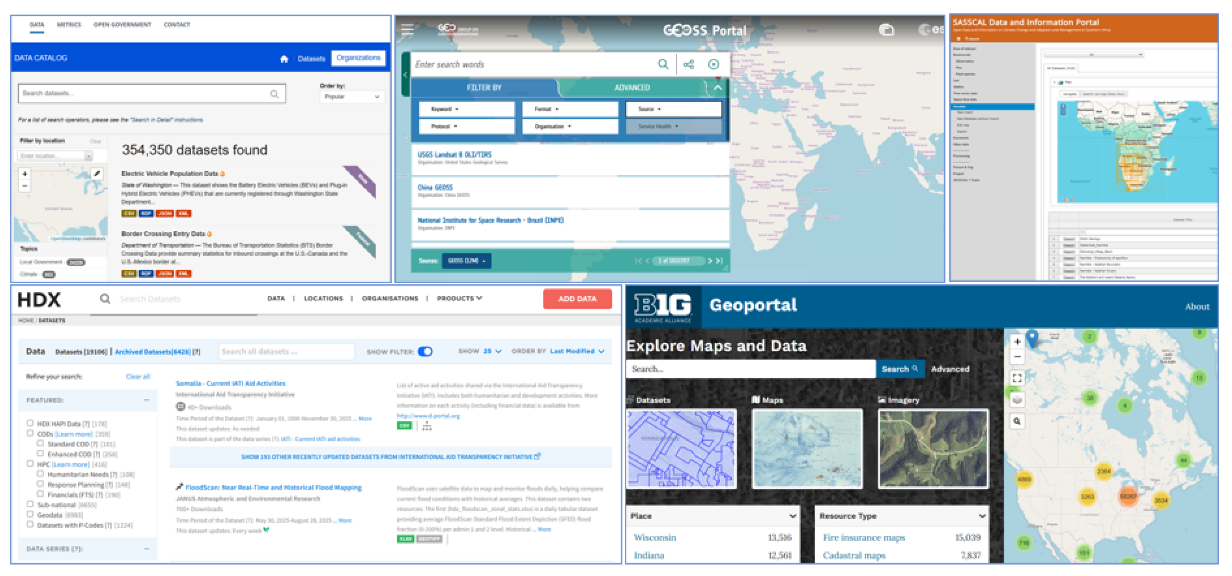This screenshot has height=576, width=1232.
Task: Click the HDX Search all datasets field
Action: 286,352
